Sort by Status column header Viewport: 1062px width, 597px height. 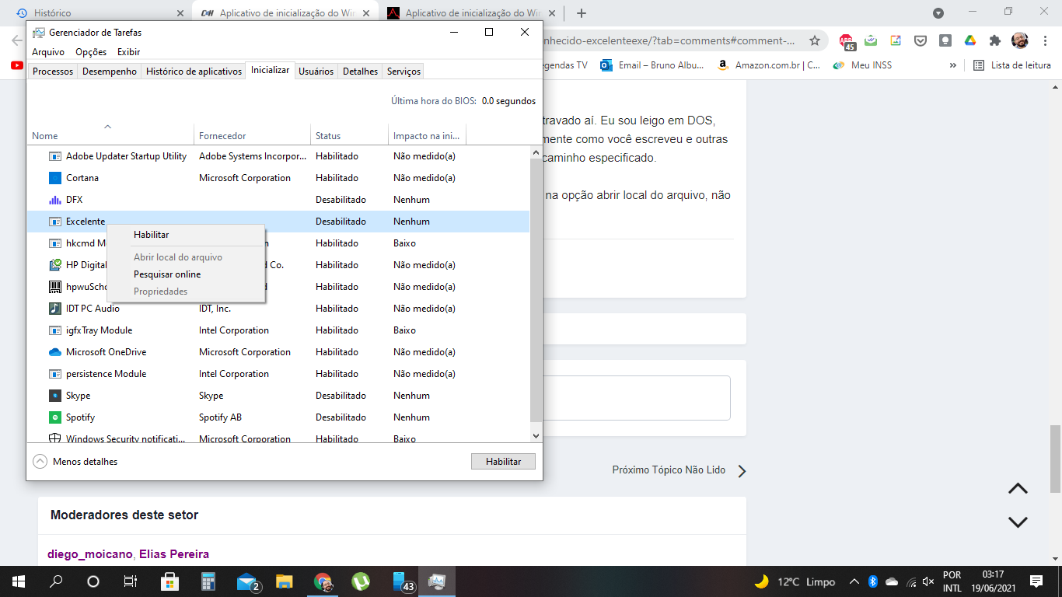tap(350, 135)
